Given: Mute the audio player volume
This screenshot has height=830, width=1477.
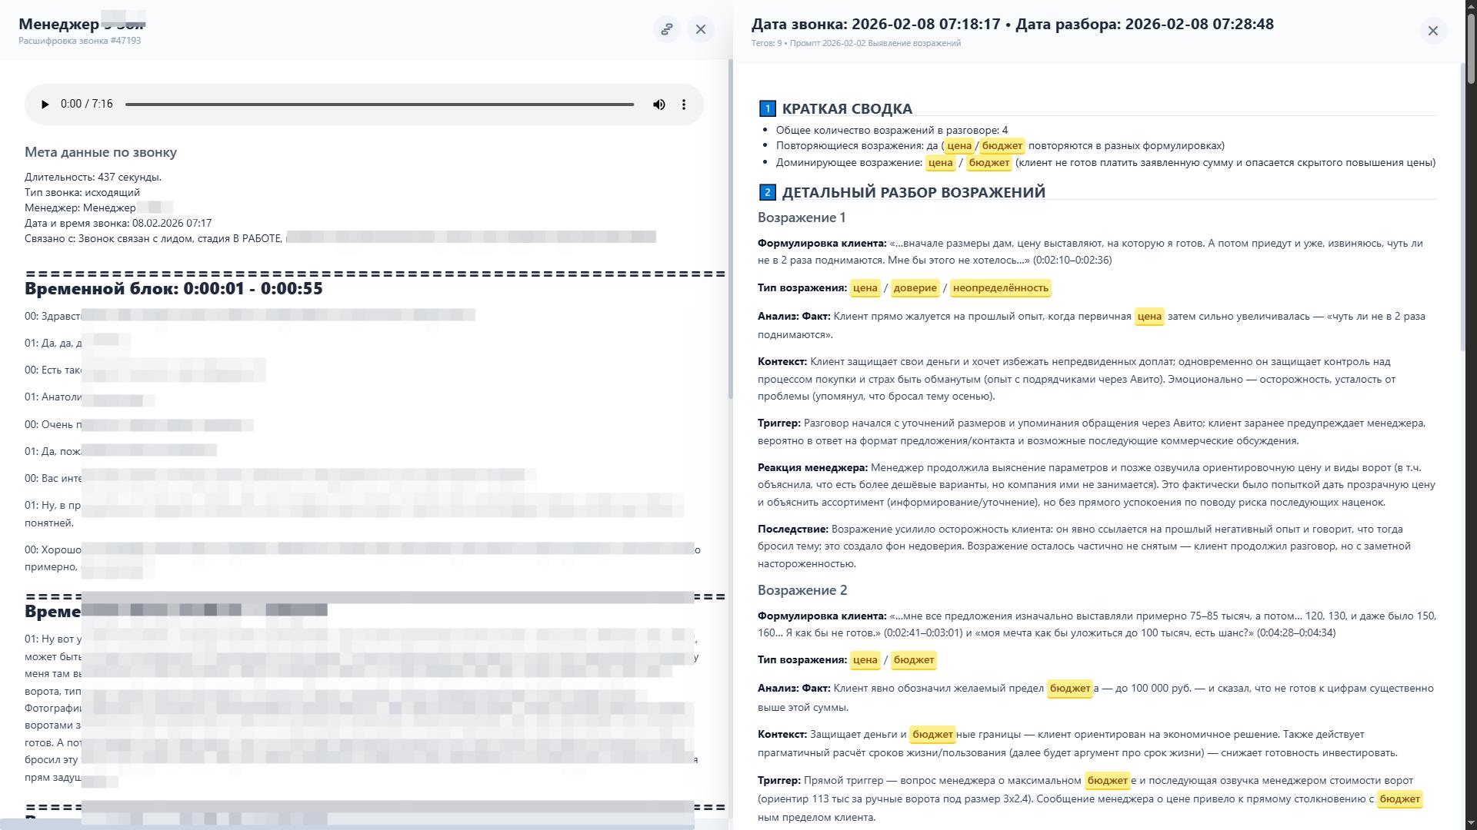Looking at the screenshot, I should click(659, 105).
